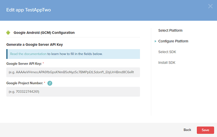Click the arrow marker beside Configure Platform
Screen dimensions: 217x137
click(x=155, y=41)
